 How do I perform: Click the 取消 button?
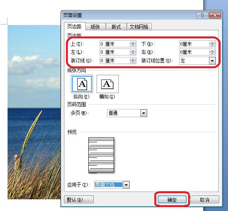[204, 199]
